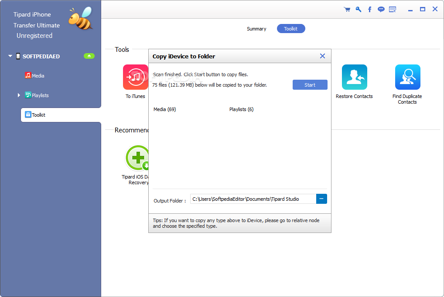Browse for output folder with ellipsis button
444x297 pixels.
321,199
